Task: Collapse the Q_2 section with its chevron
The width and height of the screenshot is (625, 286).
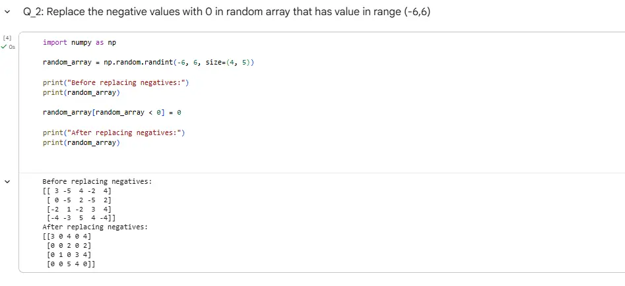Action: pos(7,13)
